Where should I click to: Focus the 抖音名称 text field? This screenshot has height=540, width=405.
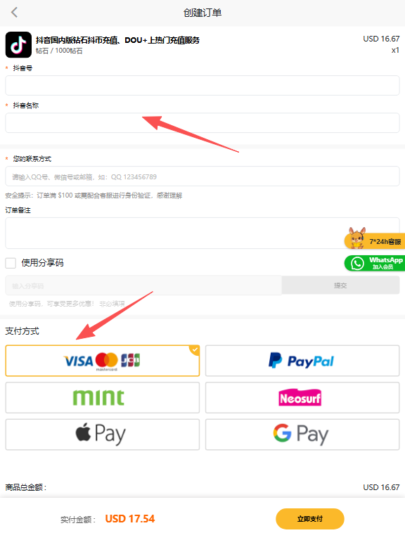(x=202, y=122)
